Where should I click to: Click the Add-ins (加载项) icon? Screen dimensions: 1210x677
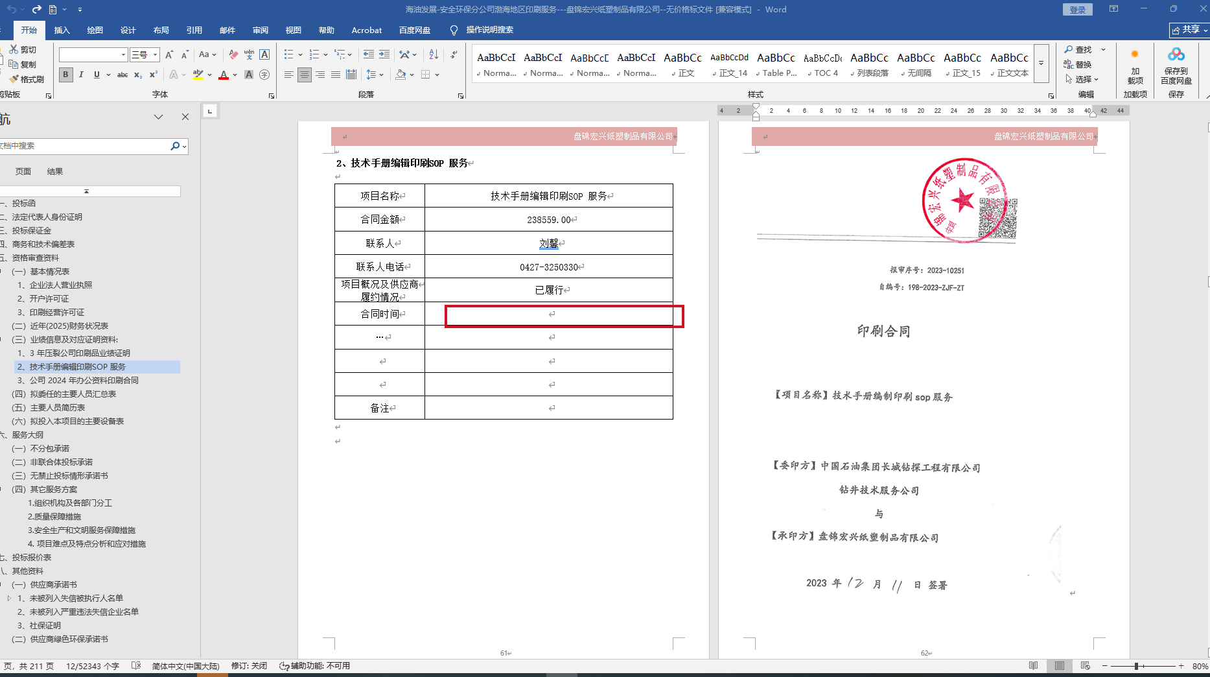point(1135,54)
